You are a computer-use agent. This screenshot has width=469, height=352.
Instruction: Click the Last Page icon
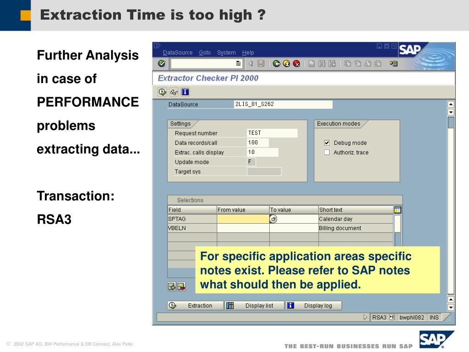point(378,63)
